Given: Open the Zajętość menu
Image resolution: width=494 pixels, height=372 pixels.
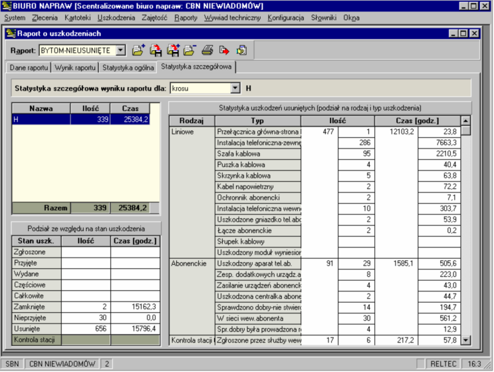Looking at the screenshot, I should point(154,18).
